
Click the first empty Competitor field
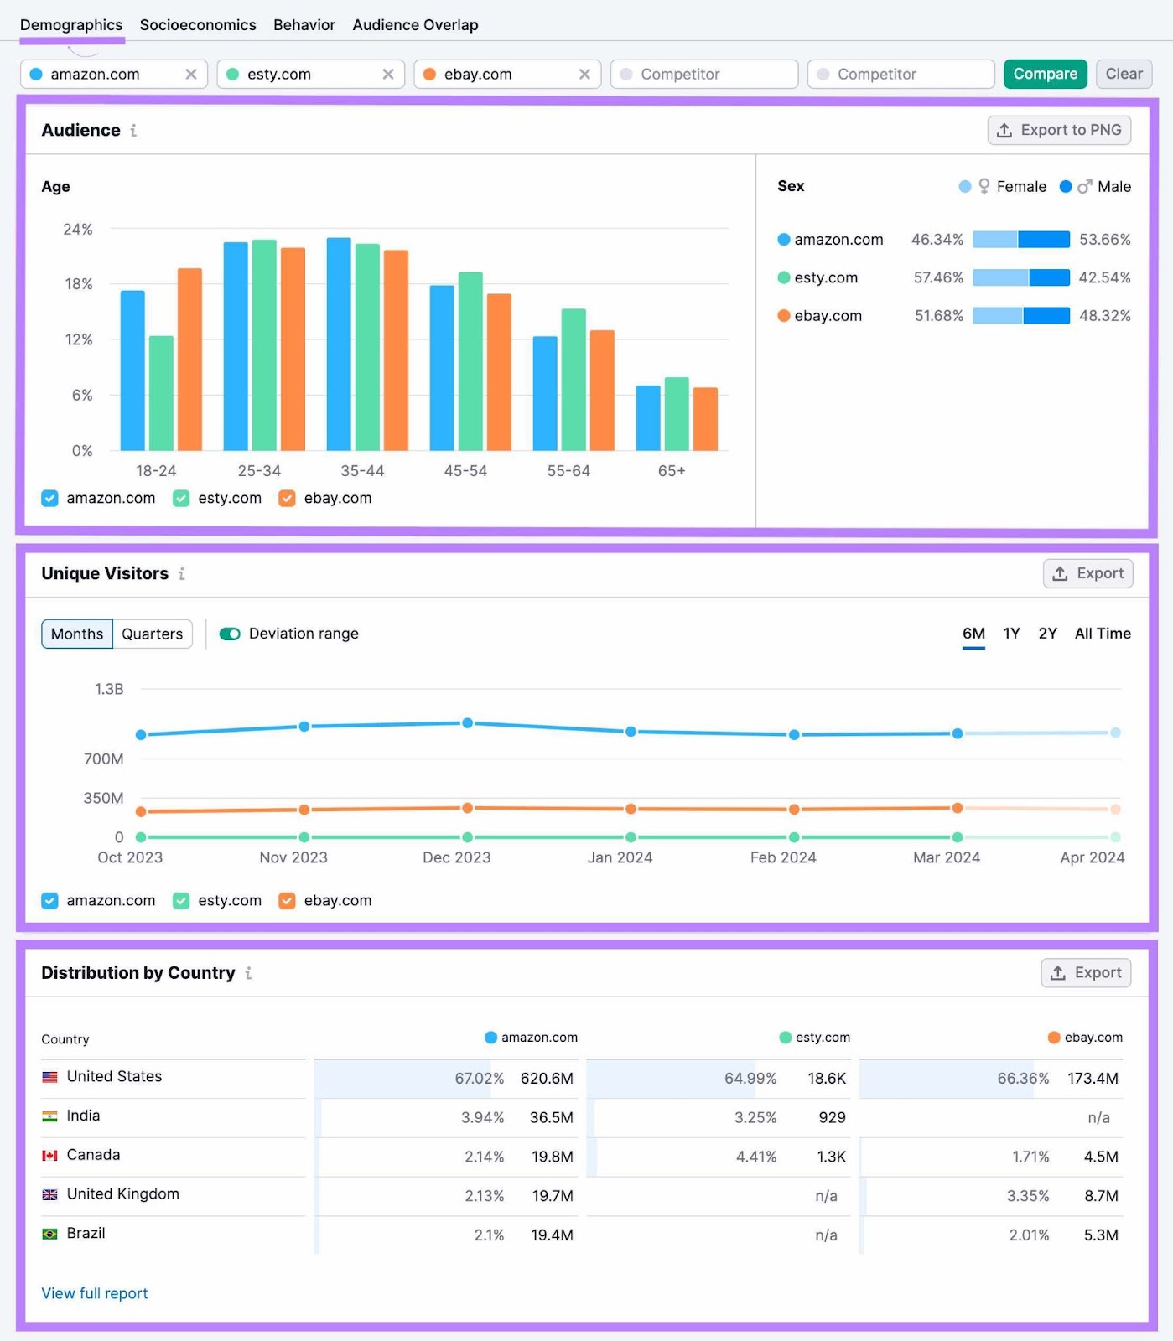(704, 75)
